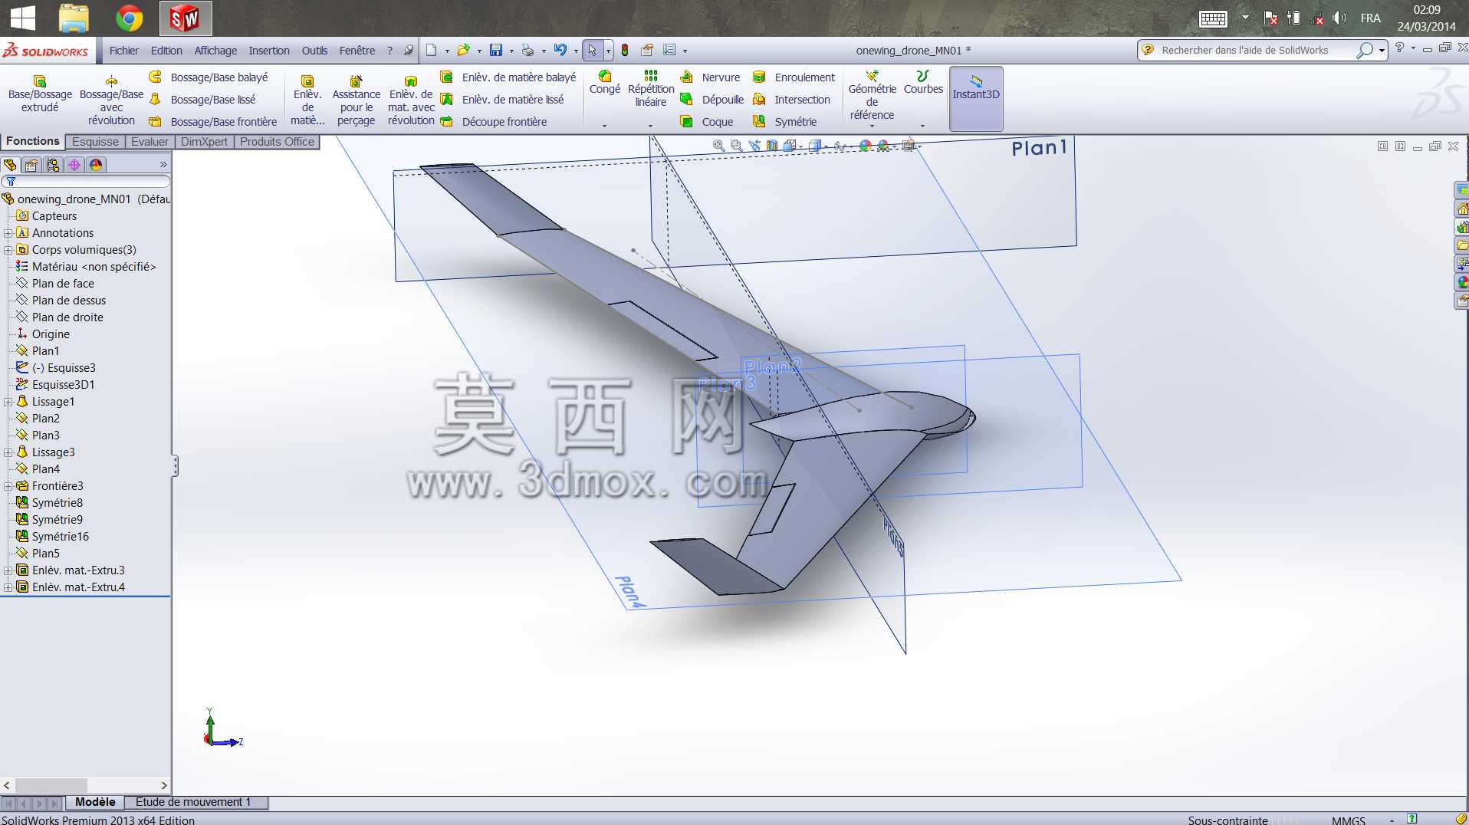
Task: Click the Découpe frontière command
Action: click(493, 122)
